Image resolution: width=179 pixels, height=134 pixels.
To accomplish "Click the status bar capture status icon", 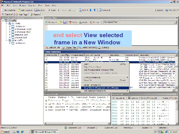I will (66, 128).
